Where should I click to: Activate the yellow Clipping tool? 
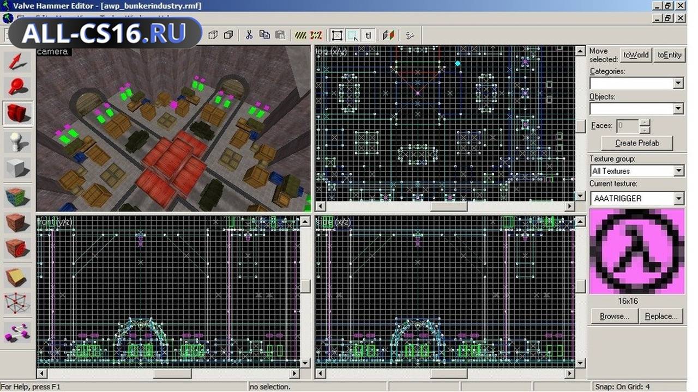coord(18,278)
